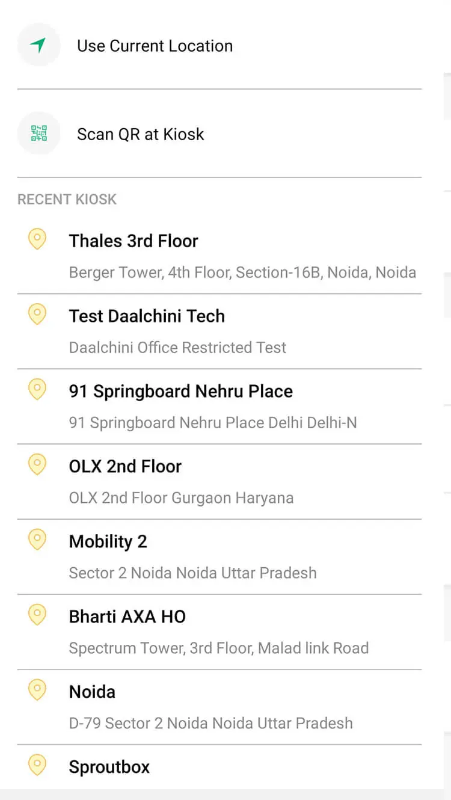
Task: Select the Sproutbox kiosk
Action: click(109, 768)
